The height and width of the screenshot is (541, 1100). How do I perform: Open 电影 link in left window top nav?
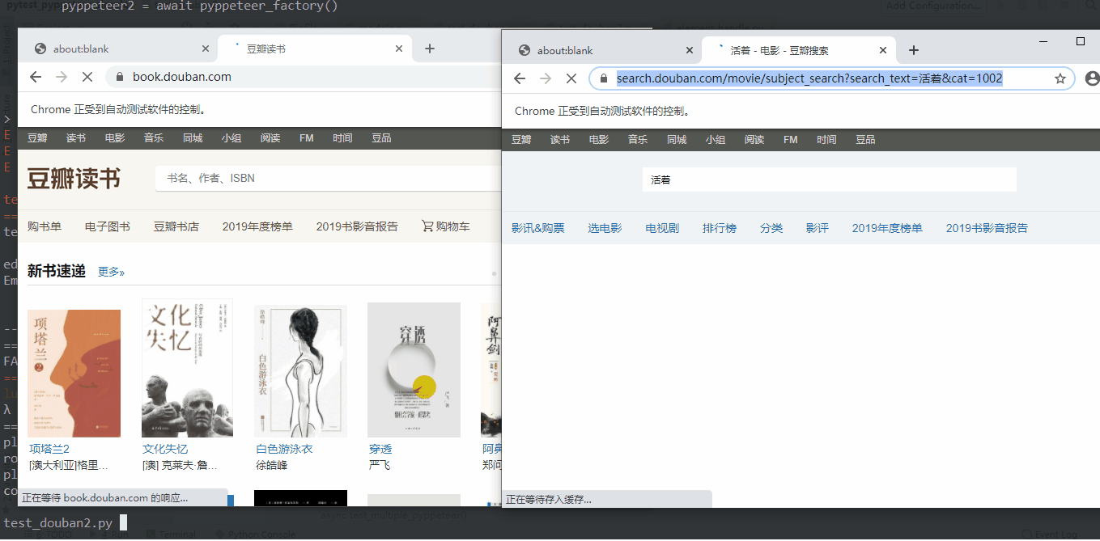click(x=115, y=138)
